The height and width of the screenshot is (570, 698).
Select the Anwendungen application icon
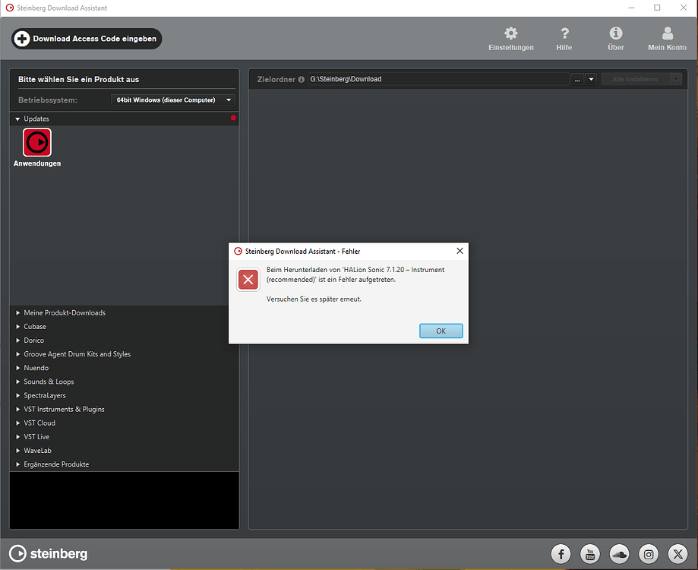(x=36, y=142)
